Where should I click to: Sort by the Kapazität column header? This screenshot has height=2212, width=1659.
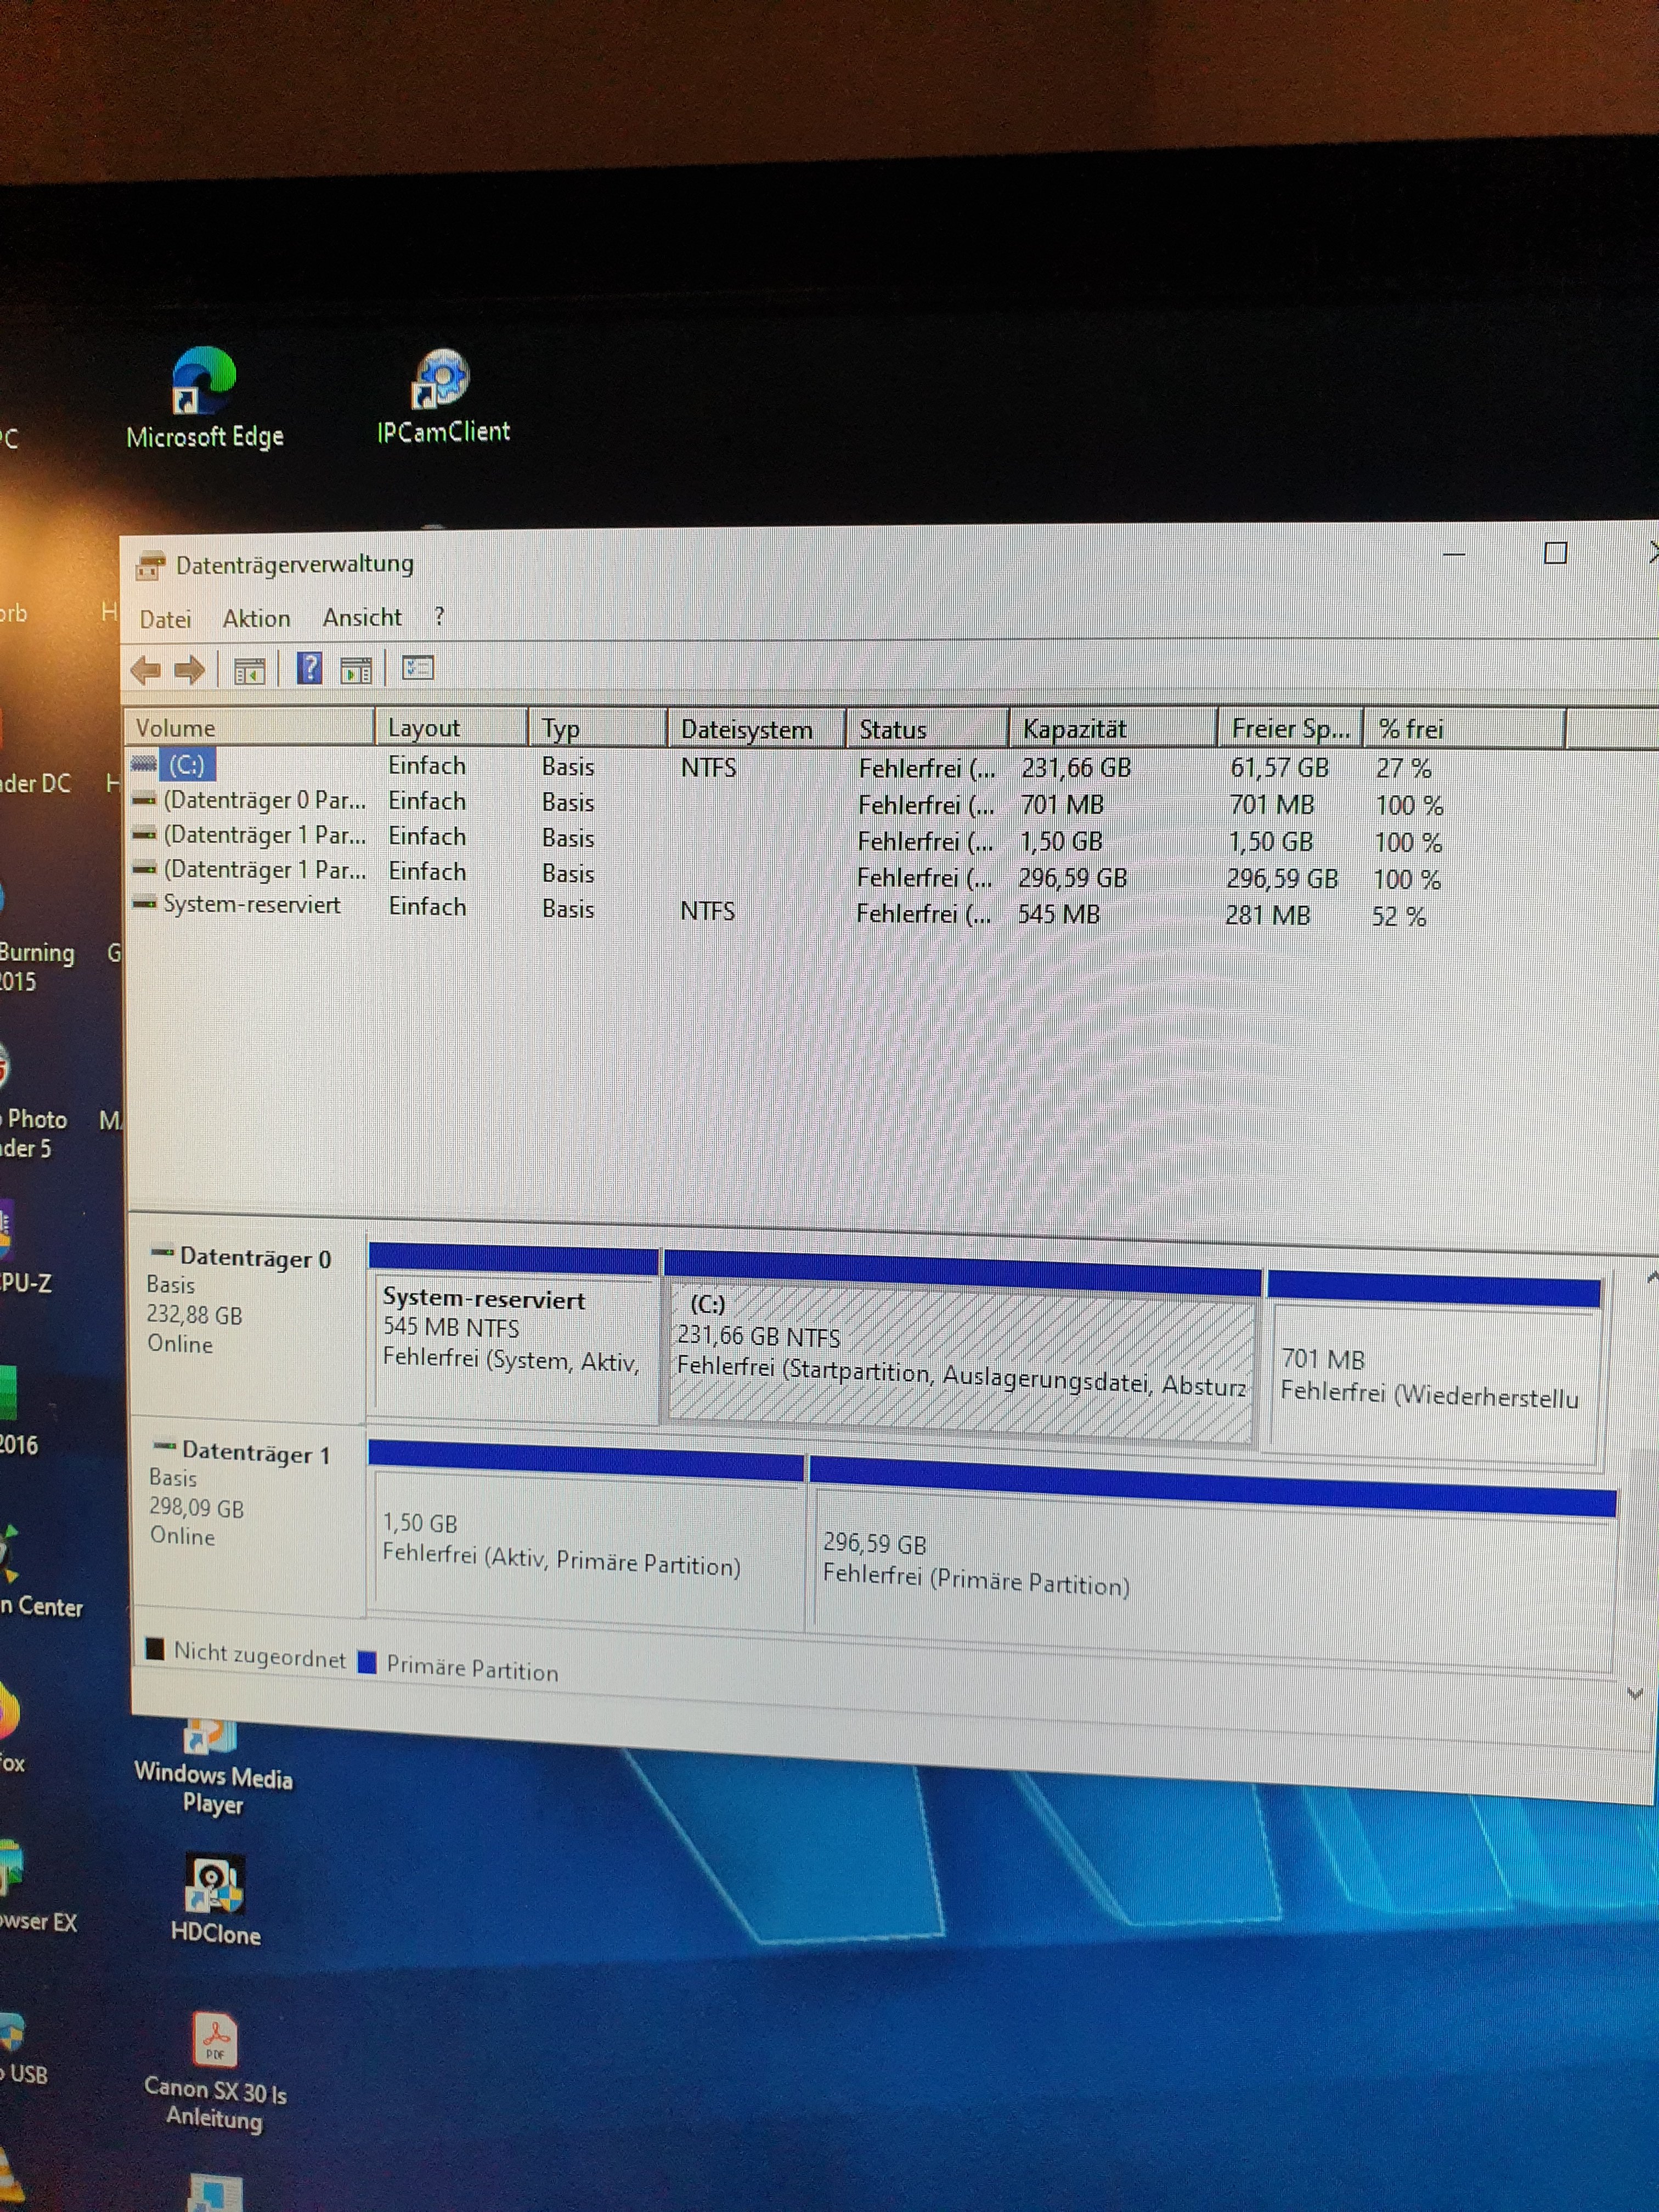coord(1074,729)
